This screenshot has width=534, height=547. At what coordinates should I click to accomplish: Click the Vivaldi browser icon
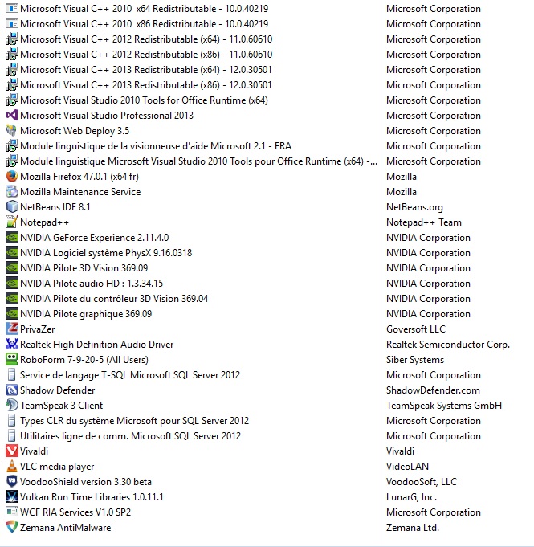12,451
